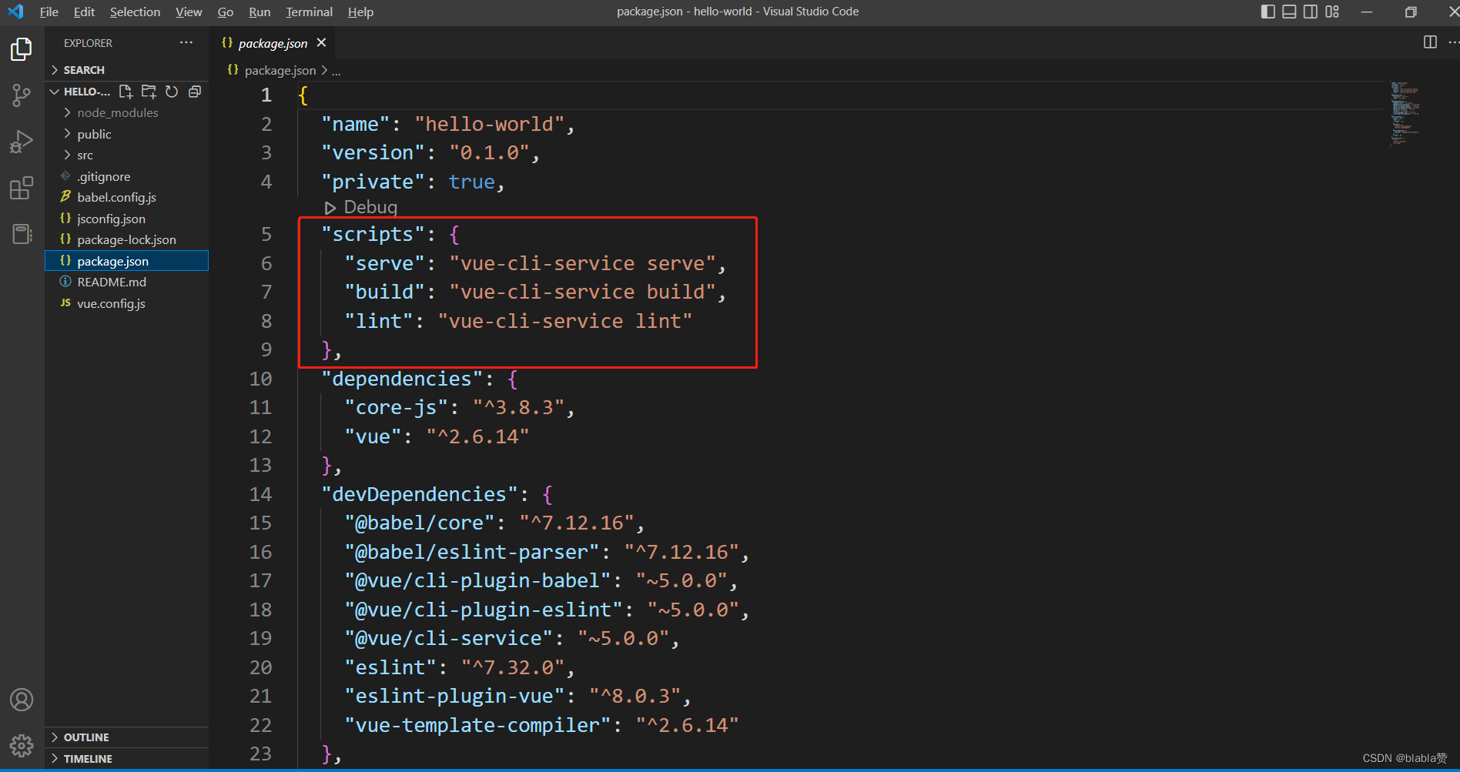Open the Manage gear icon
This screenshot has height=772, width=1460.
pyautogui.click(x=22, y=745)
